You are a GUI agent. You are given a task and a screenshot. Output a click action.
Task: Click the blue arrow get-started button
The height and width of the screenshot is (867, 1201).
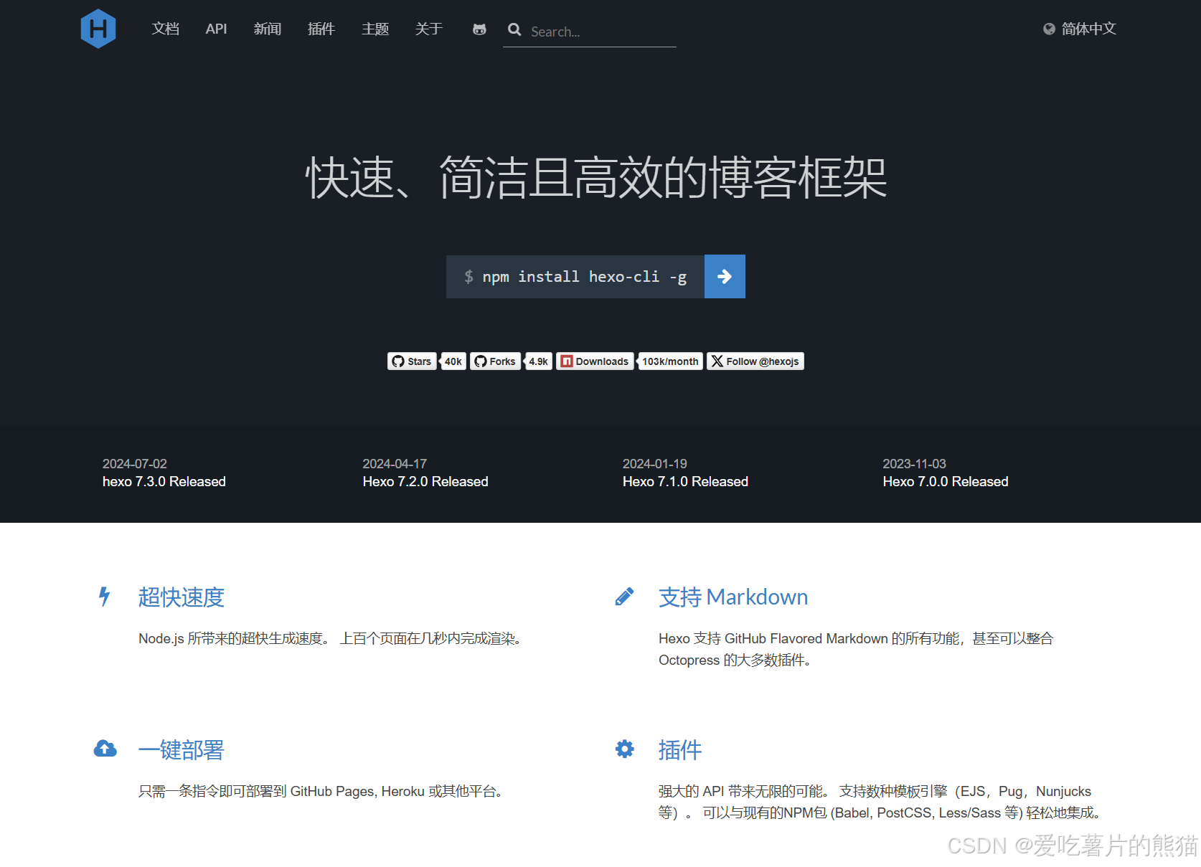[725, 276]
